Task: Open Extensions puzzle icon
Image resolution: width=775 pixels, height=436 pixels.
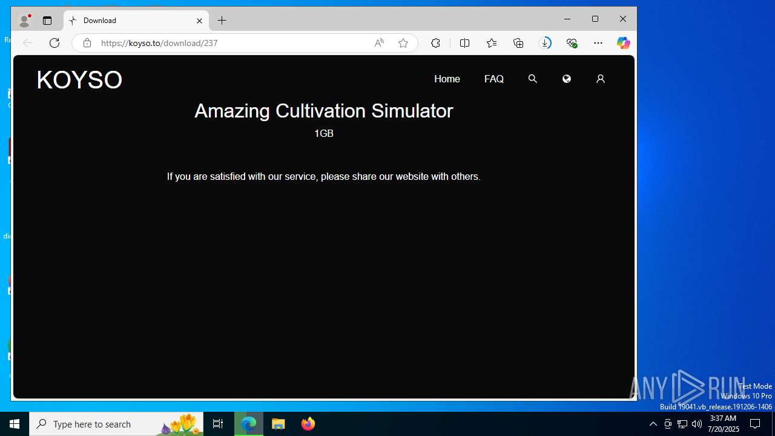Action: pos(435,43)
